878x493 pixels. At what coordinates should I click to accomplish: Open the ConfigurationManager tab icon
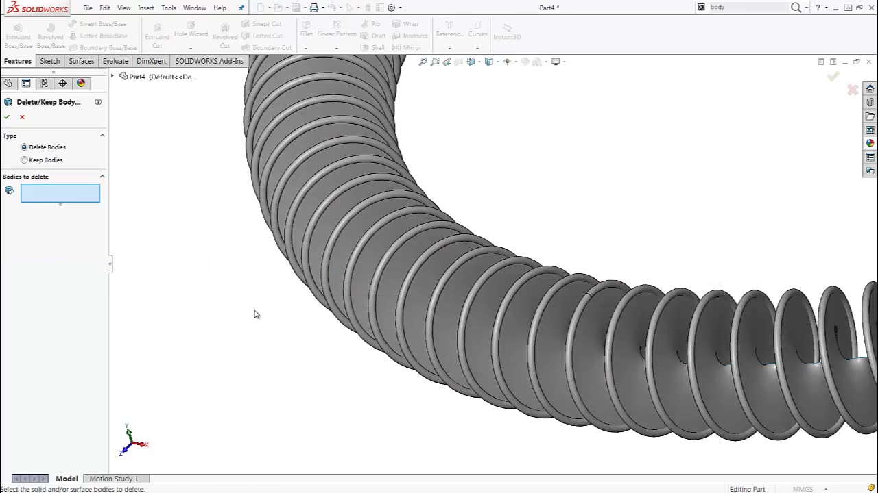pos(44,83)
